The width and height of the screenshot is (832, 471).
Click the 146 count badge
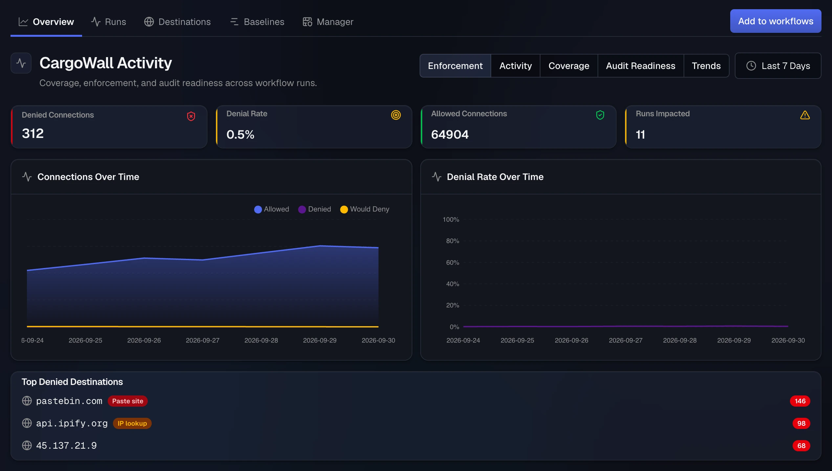[800, 401]
